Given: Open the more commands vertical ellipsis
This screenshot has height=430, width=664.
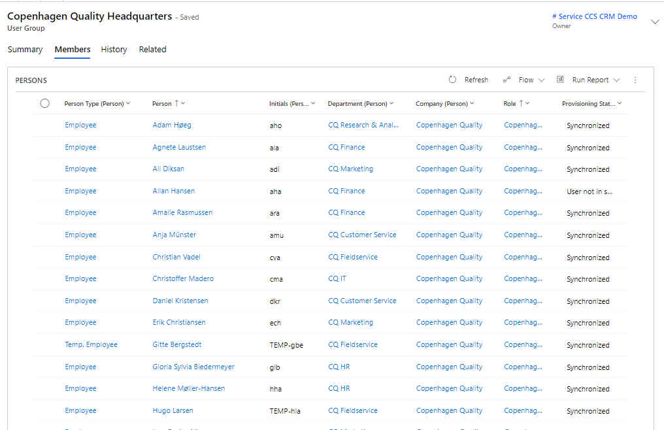Looking at the screenshot, I should (x=635, y=80).
